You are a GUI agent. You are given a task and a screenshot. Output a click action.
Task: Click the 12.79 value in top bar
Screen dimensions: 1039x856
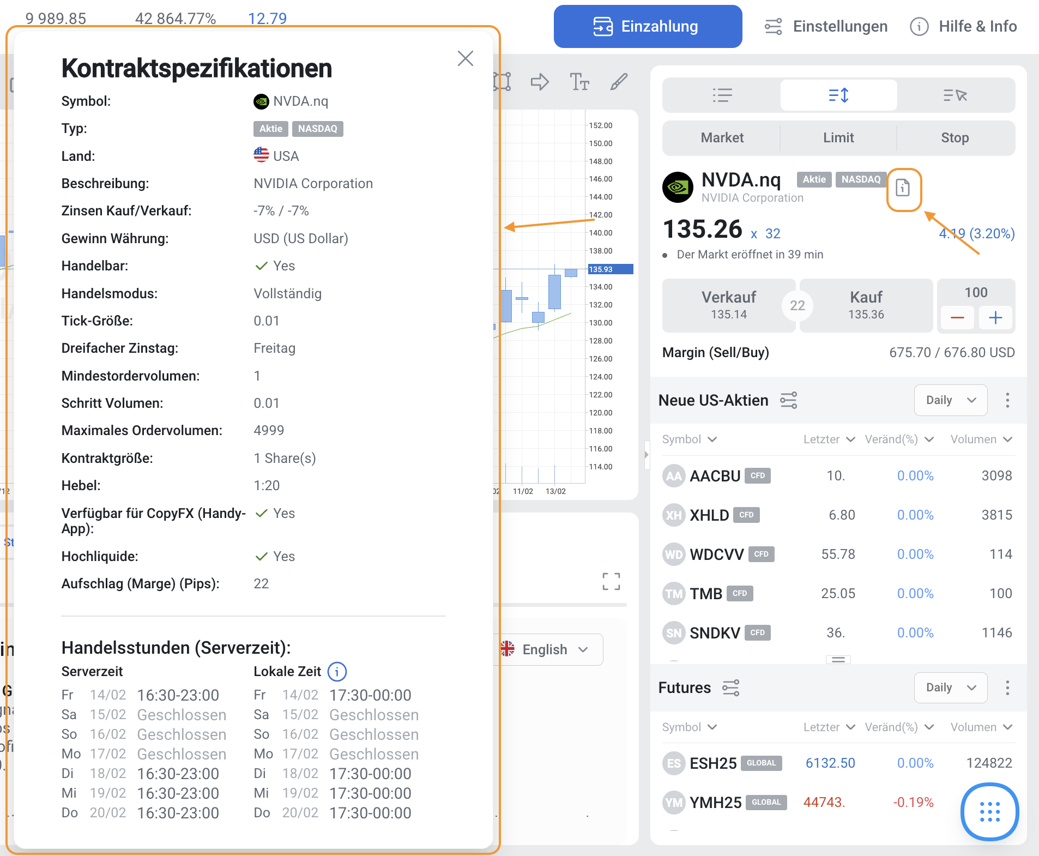[267, 19]
